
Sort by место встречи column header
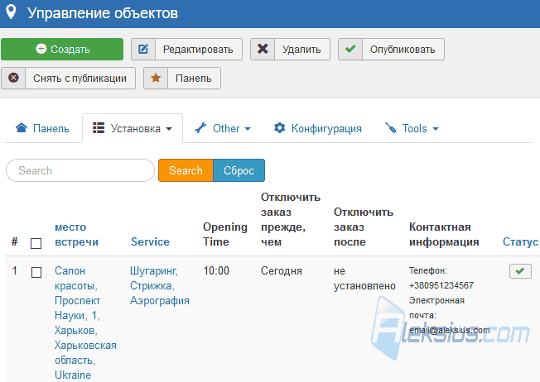pyautogui.click(x=76, y=234)
